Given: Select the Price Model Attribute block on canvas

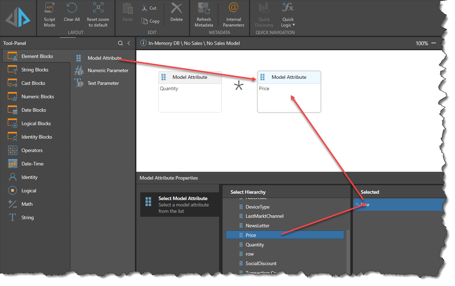Looking at the screenshot, I should [x=289, y=92].
